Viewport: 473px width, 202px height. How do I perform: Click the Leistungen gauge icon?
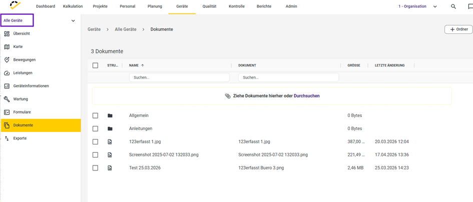point(7,73)
